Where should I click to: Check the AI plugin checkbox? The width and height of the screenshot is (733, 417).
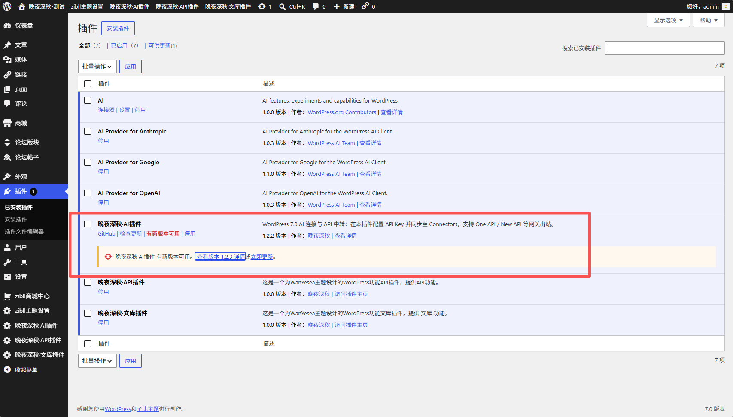tap(88, 100)
